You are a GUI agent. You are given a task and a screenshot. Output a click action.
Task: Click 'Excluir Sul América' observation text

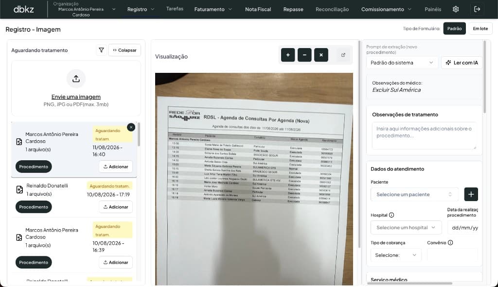click(396, 90)
